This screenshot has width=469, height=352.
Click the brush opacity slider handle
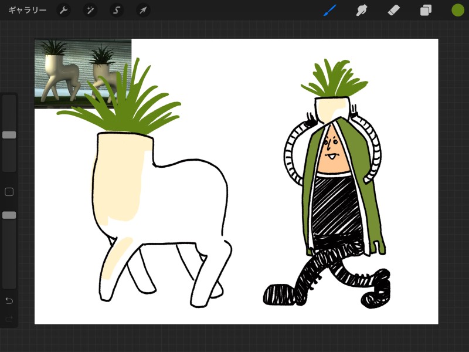pyautogui.click(x=9, y=215)
